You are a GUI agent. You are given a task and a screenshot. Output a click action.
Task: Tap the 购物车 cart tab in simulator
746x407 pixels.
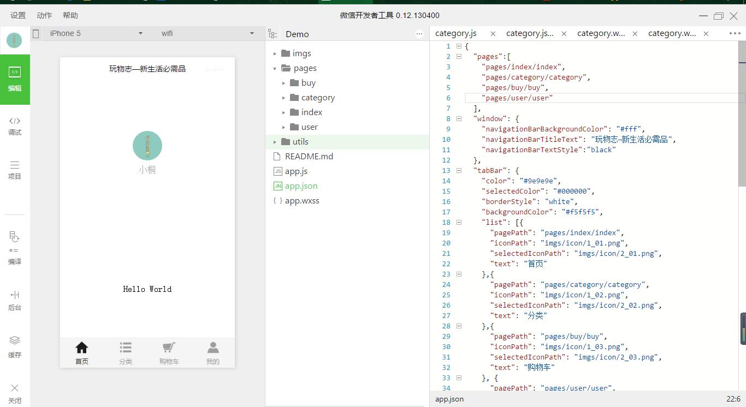click(x=169, y=353)
